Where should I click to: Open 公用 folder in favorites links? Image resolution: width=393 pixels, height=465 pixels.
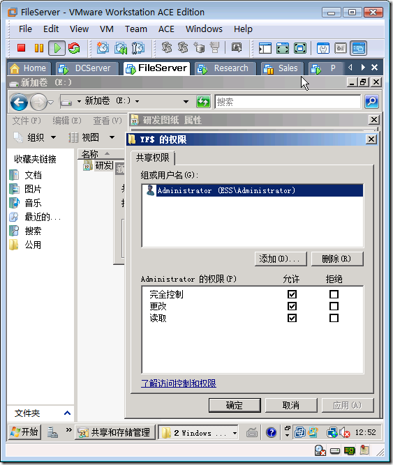[x=33, y=245]
